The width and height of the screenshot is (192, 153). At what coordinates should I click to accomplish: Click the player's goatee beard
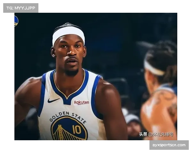tap(72, 72)
